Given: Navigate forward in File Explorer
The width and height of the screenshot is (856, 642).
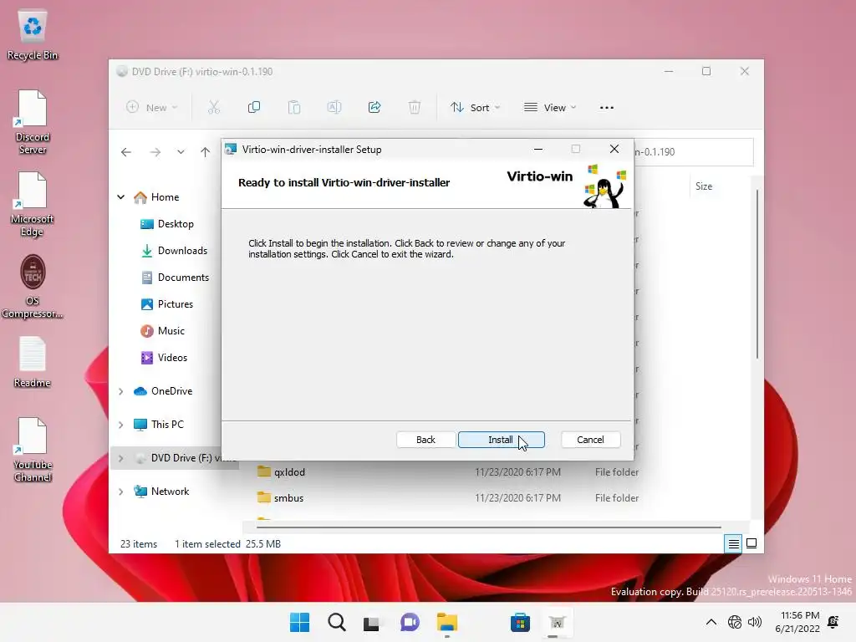Looking at the screenshot, I should click(155, 152).
